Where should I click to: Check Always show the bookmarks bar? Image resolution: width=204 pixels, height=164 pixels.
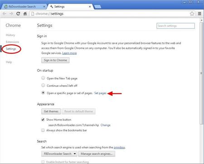[x=43, y=130]
